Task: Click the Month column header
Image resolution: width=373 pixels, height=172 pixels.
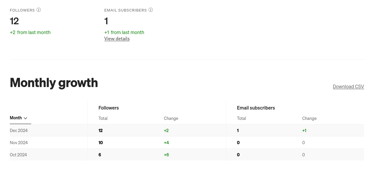Action: (x=16, y=118)
